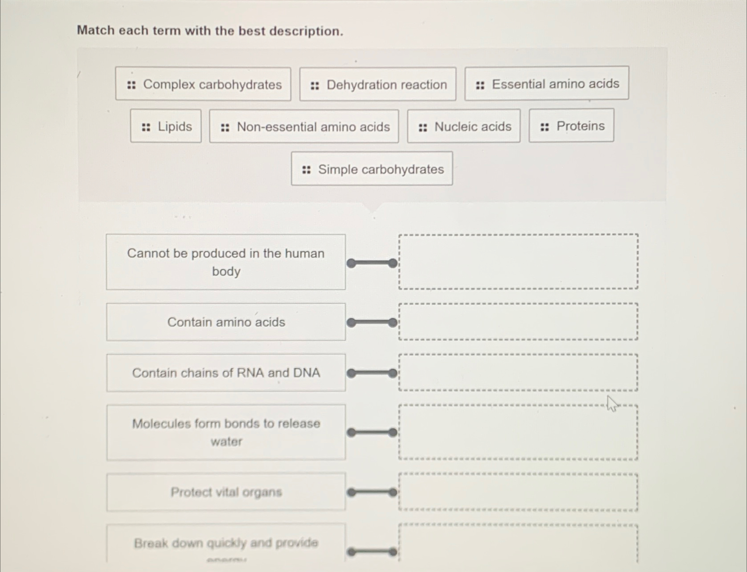
Task: Click the drag handle on Complex carbohydrates
Action: [x=131, y=84]
